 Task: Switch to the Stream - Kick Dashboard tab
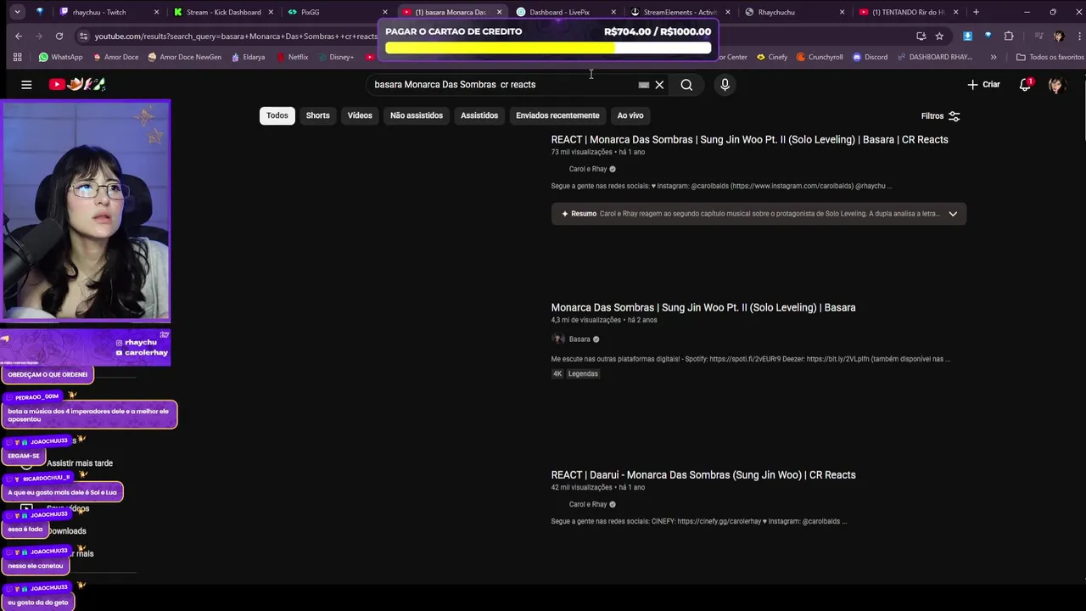click(x=224, y=12)
